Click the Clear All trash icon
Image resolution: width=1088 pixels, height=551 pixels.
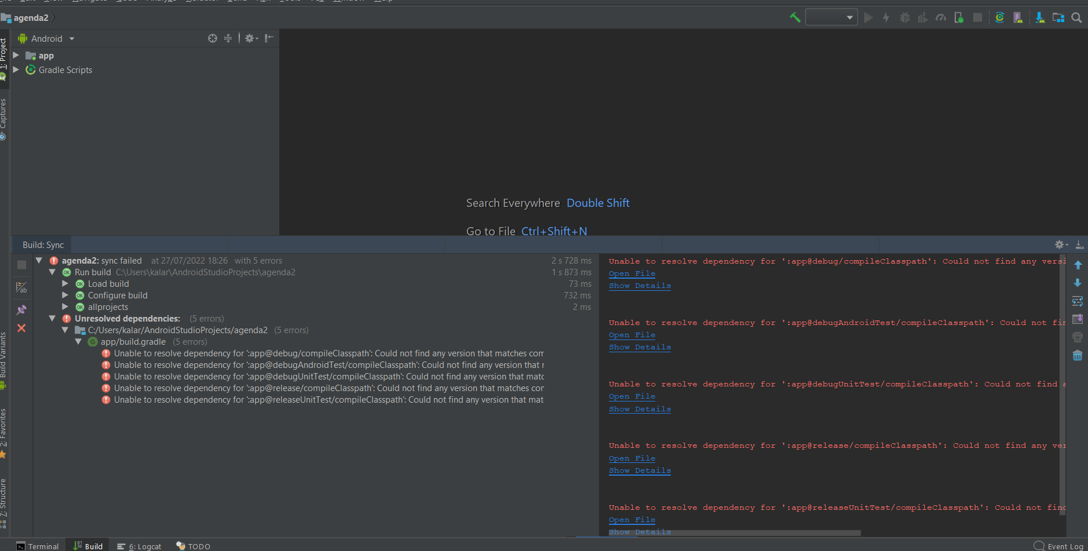click(x=1078, y=355)
